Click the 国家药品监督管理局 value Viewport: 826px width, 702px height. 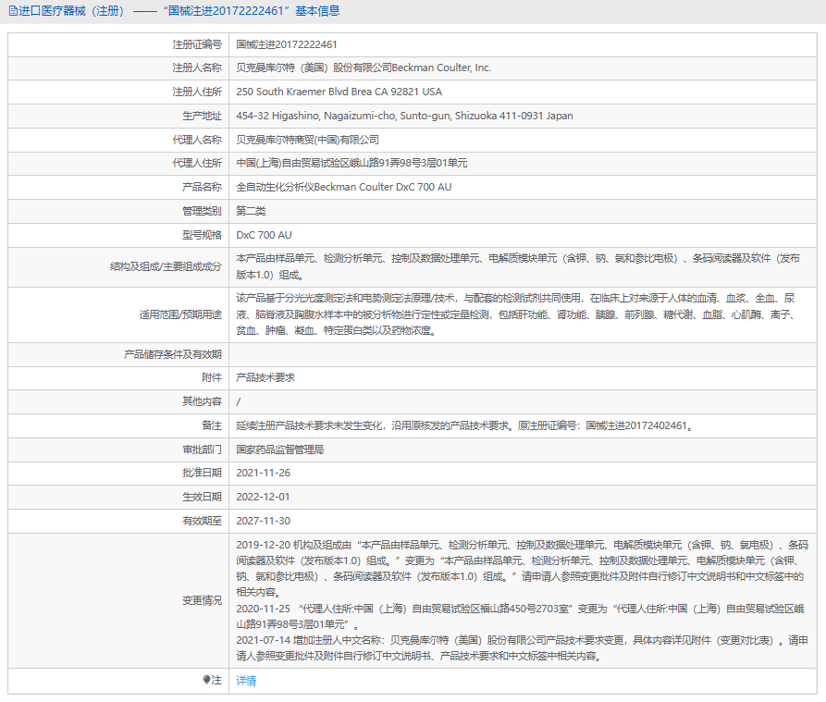pos(280,450)
